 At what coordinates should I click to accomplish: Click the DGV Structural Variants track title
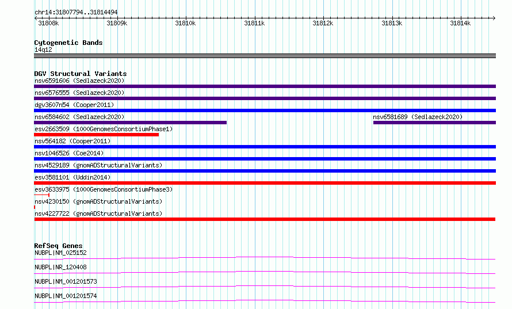tap(81, 74)
